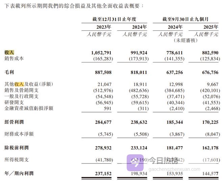Select the 銷售成本 row label
This screenshot has height=183, width=223.
pyautogui.click(x=14, y=59)
